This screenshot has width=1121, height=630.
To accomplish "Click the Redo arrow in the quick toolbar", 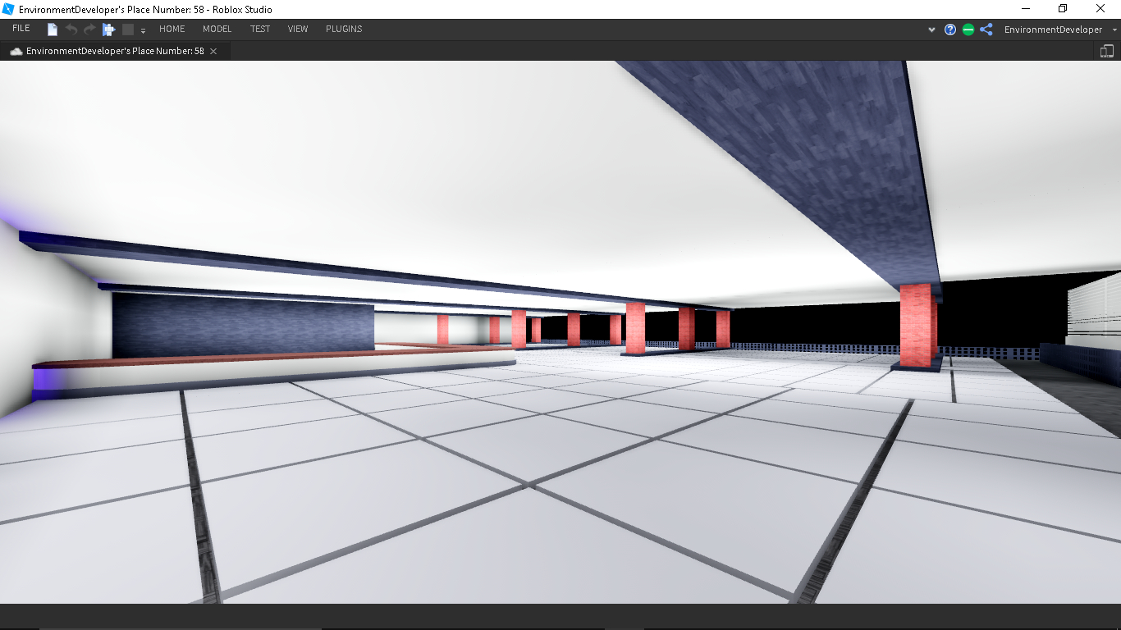I will (89, 30).
